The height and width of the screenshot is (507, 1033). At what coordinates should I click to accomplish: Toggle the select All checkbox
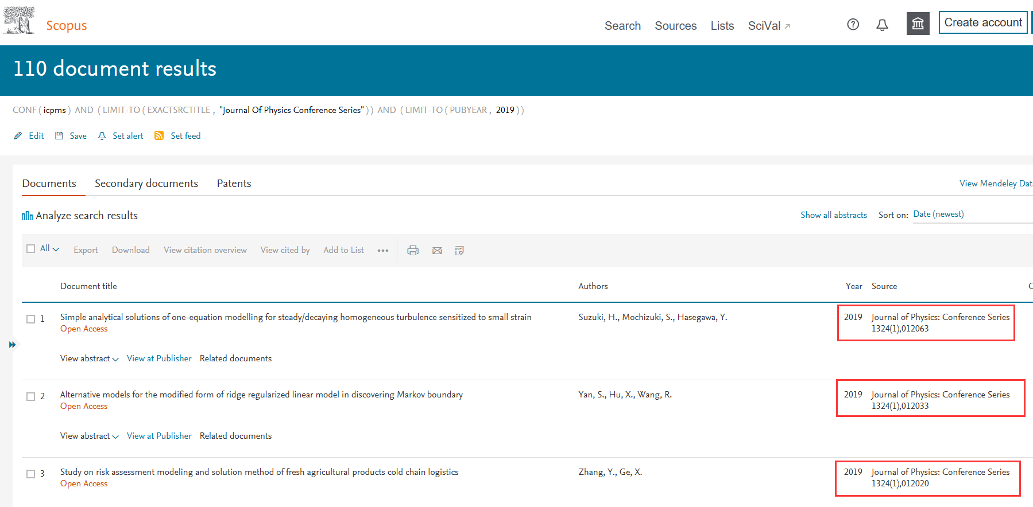31,249
